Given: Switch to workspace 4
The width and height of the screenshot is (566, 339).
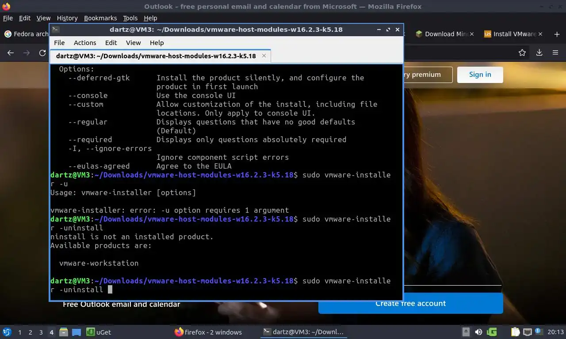Looking at the screenshot, I should click(x=51, y=332).
